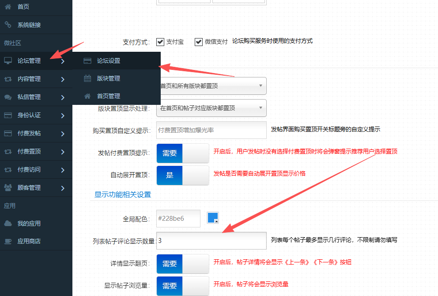
Task: Click the group icon beside 顾客管理
Action: pyautogui.click(x=8, y=188)
